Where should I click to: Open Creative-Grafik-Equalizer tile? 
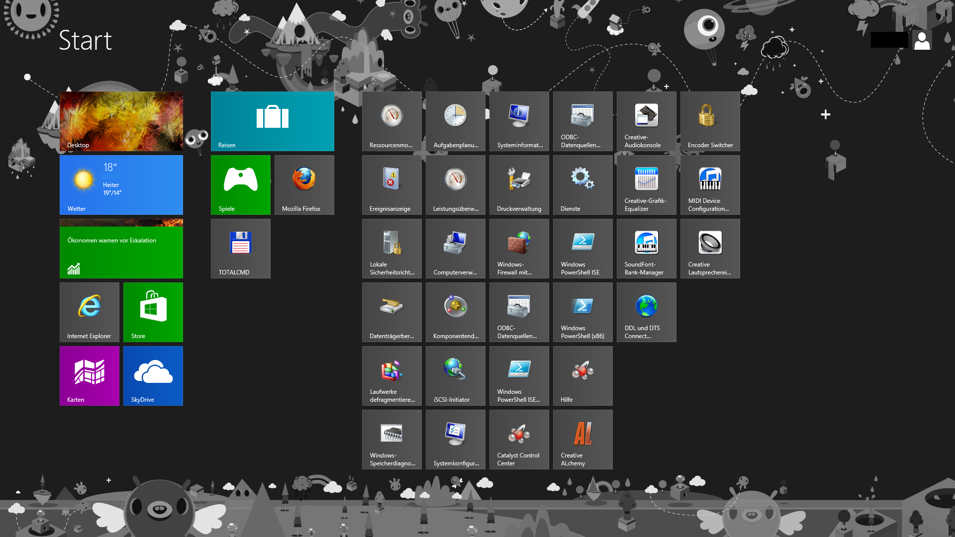click(x=646, y=184)
